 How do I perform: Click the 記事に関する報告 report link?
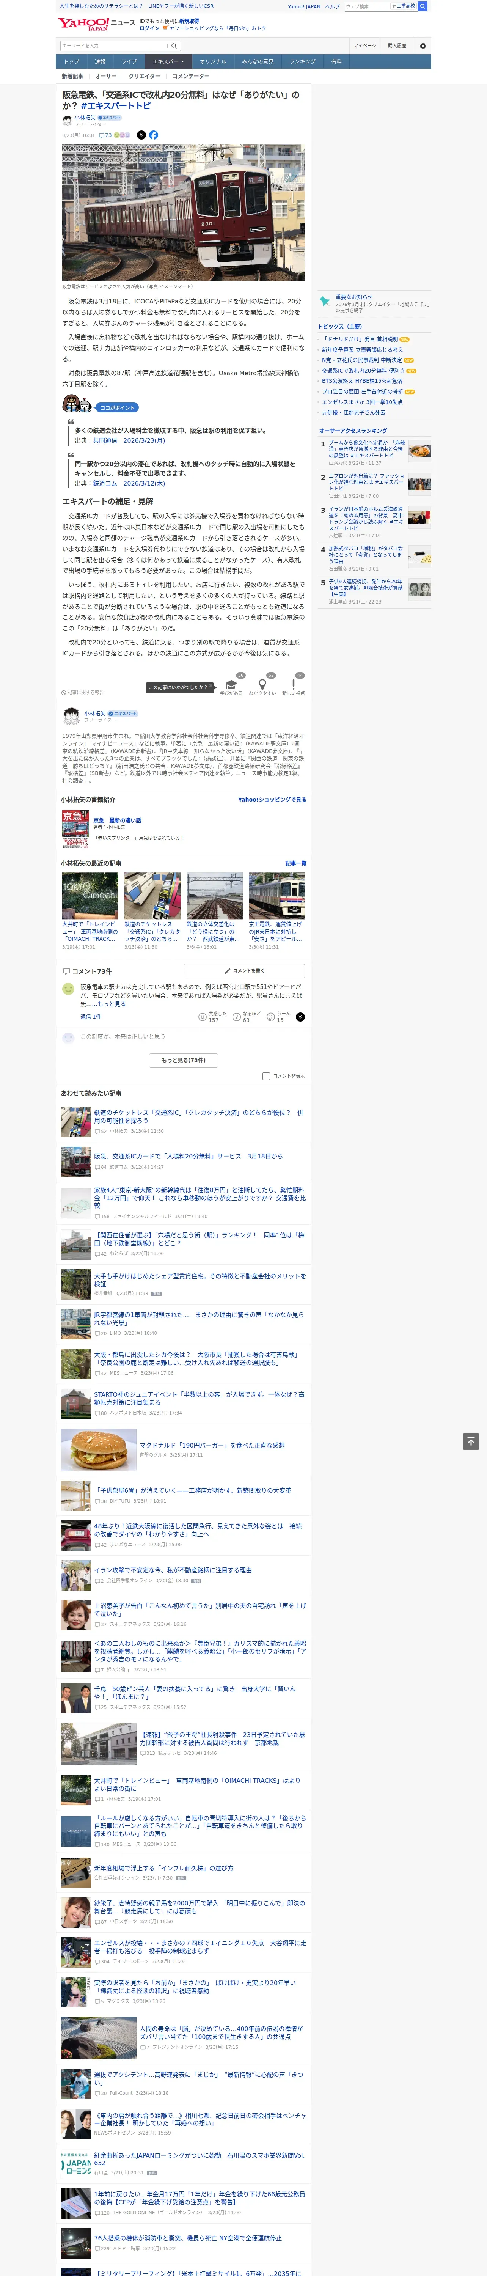(82, 693)
